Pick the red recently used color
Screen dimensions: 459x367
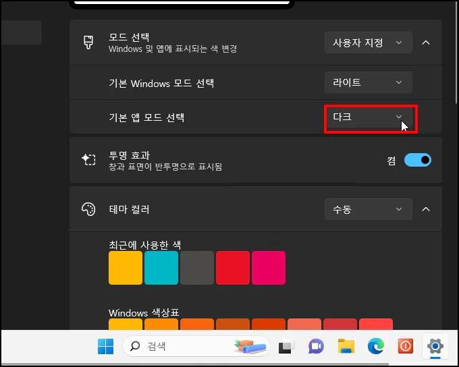pyautogui.click(x=233, y=268)
